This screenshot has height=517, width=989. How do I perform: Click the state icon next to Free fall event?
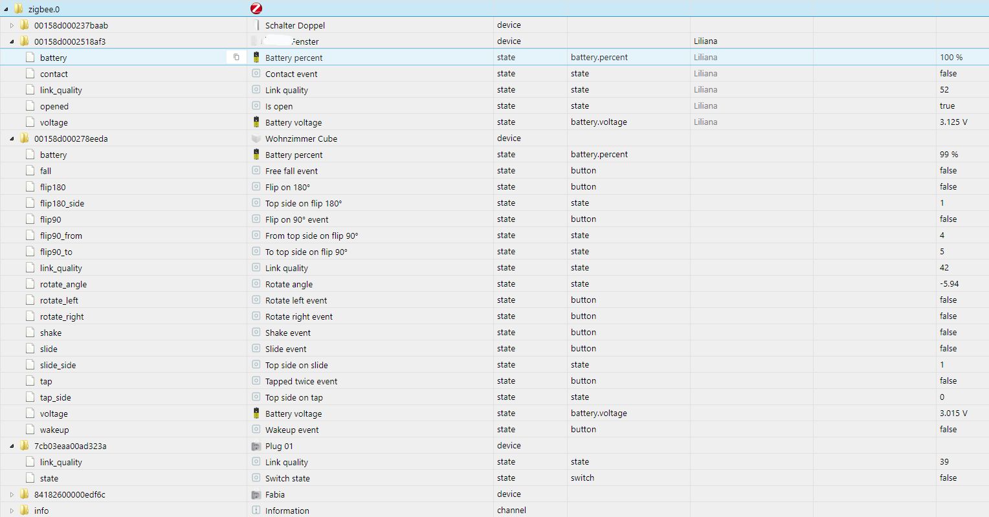coord(256,170)
